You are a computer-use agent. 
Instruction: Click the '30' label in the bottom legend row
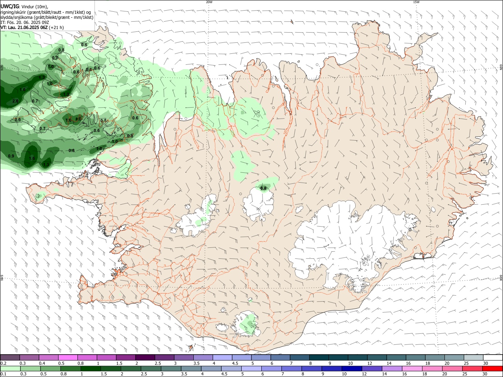click(x=485, y=374)
